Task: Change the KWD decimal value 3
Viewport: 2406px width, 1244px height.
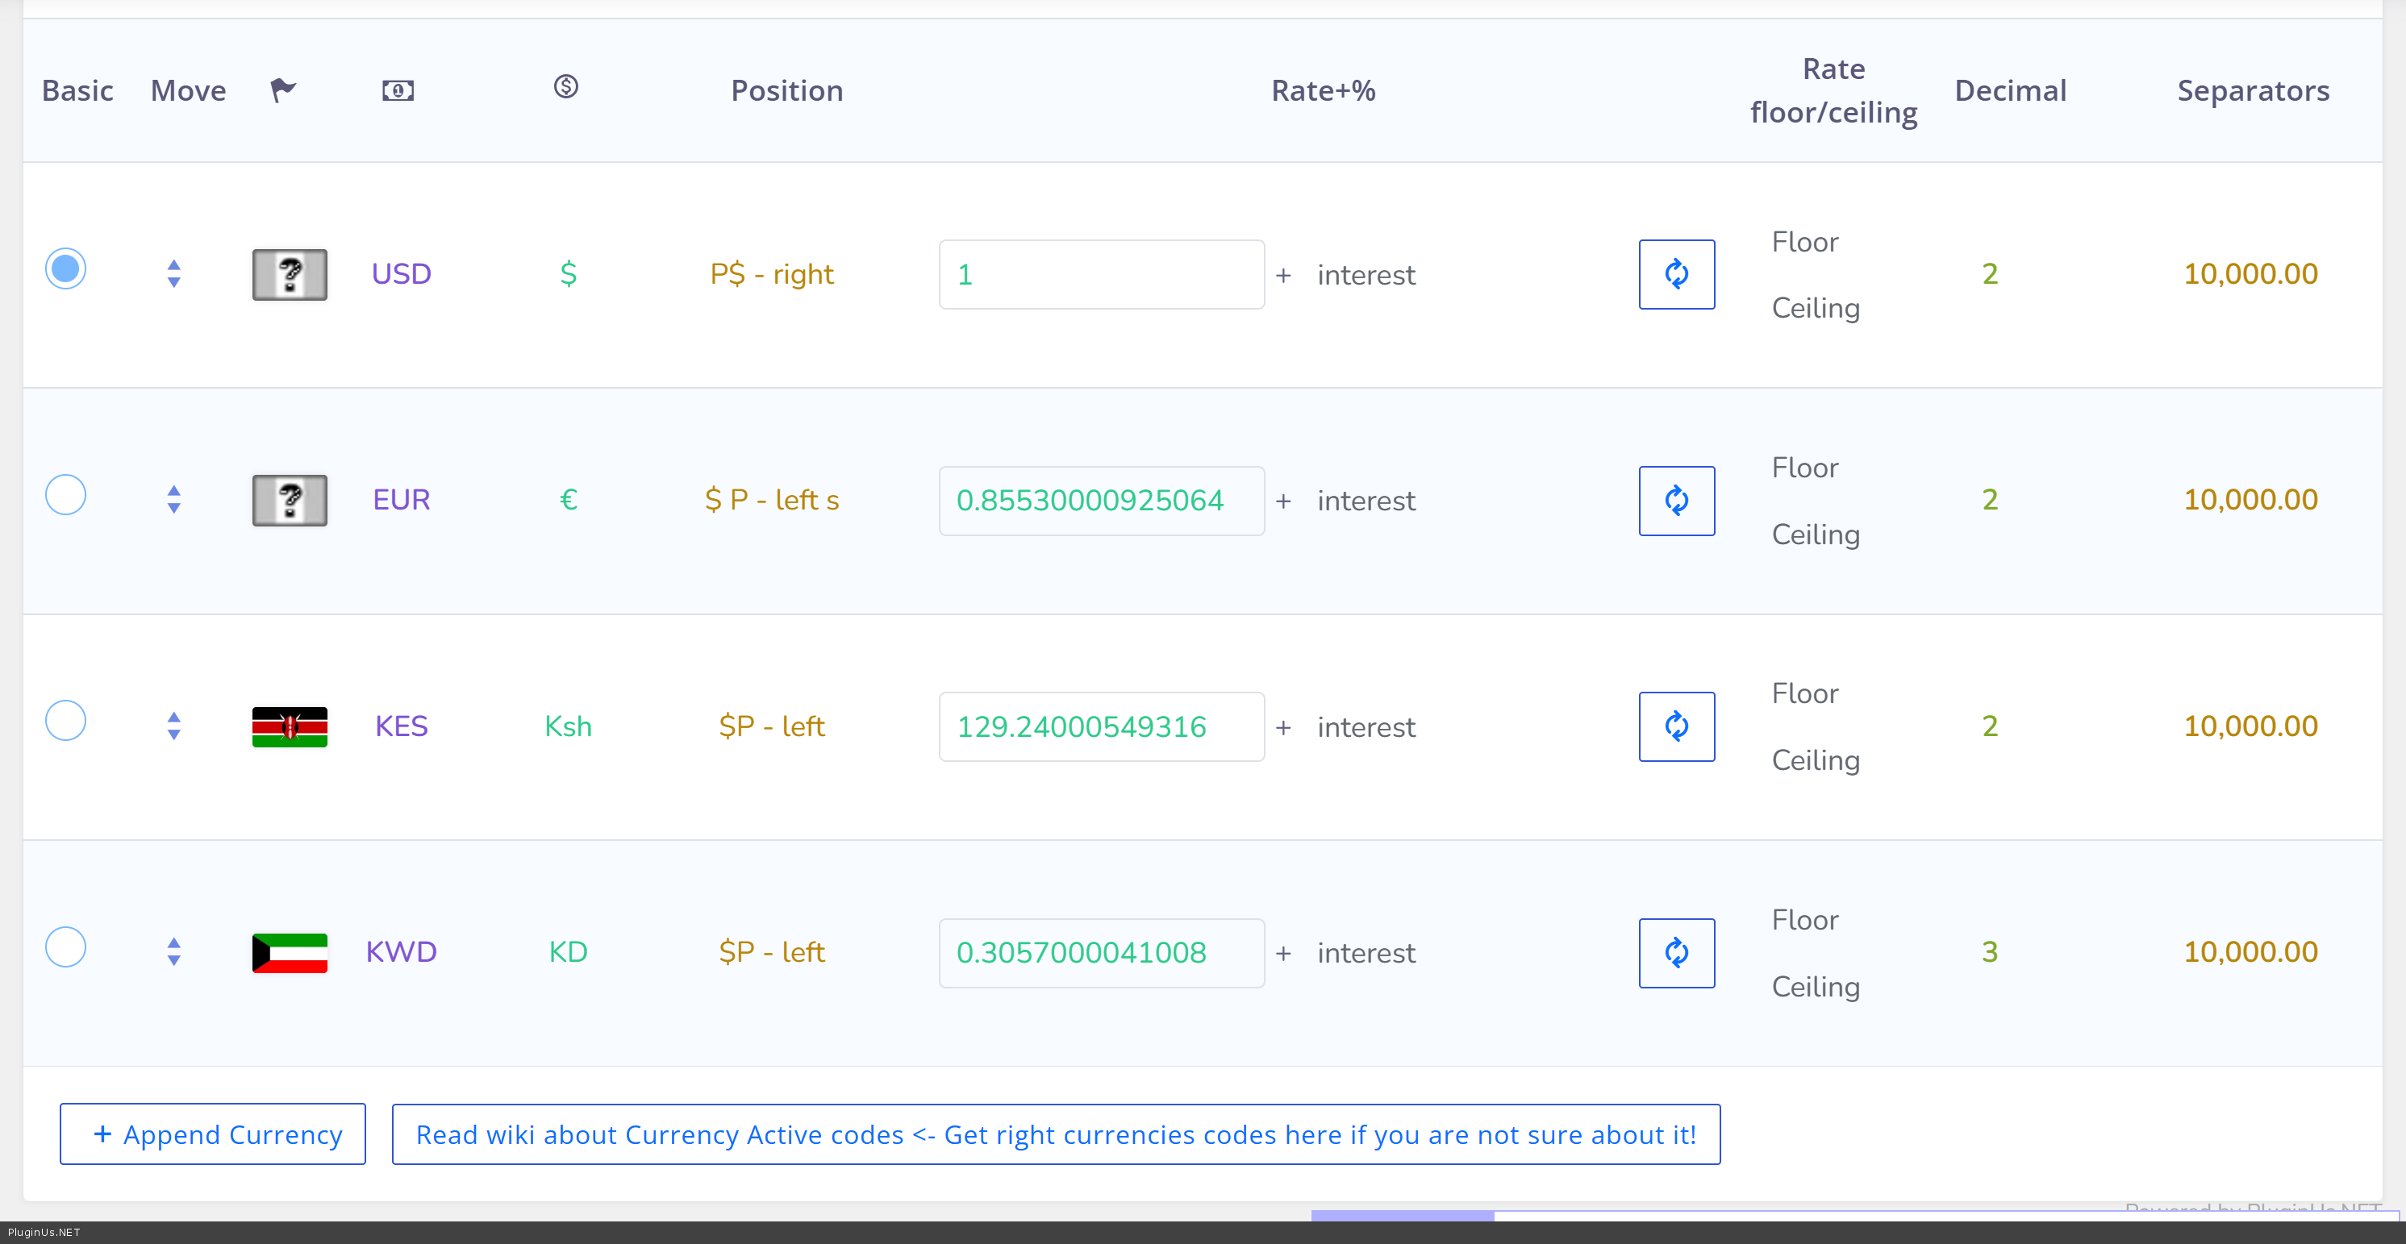Action: pos(1990,951)
